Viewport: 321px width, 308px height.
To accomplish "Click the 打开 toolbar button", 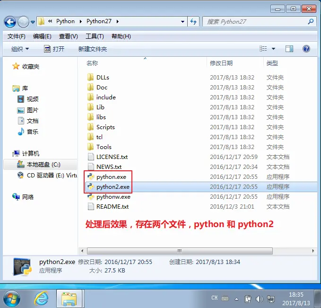I will (x=54, y=49).
